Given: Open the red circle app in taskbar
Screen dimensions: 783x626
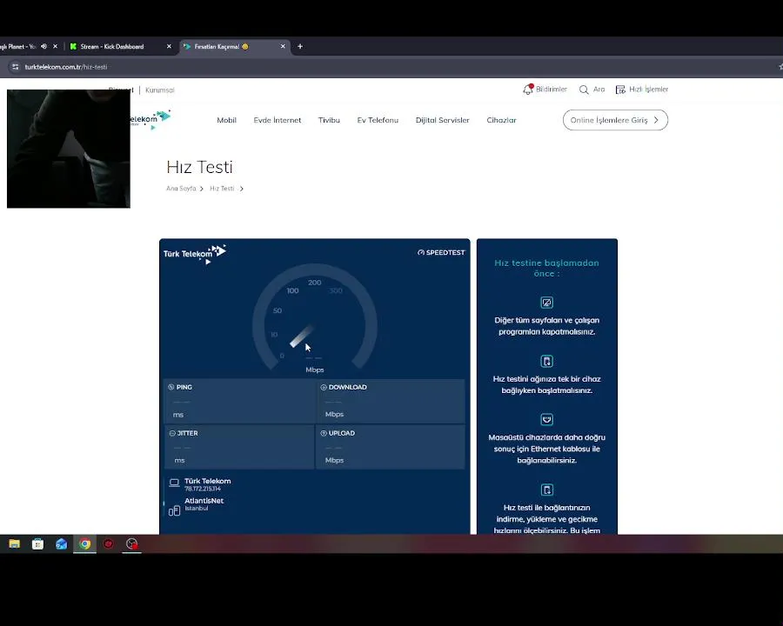Looking at the screenshot, I should [109, 544].
